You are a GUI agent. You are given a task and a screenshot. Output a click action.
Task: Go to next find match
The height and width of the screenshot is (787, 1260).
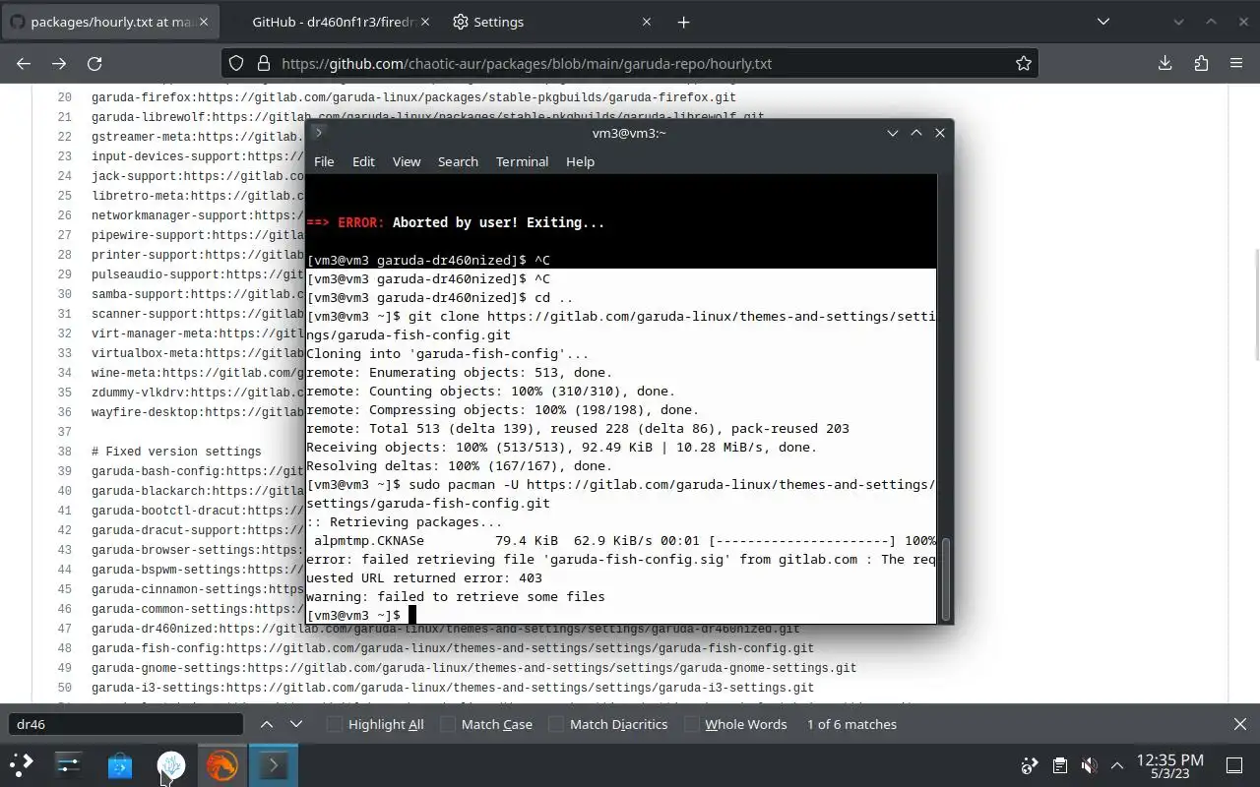click(x=296, y=724)
